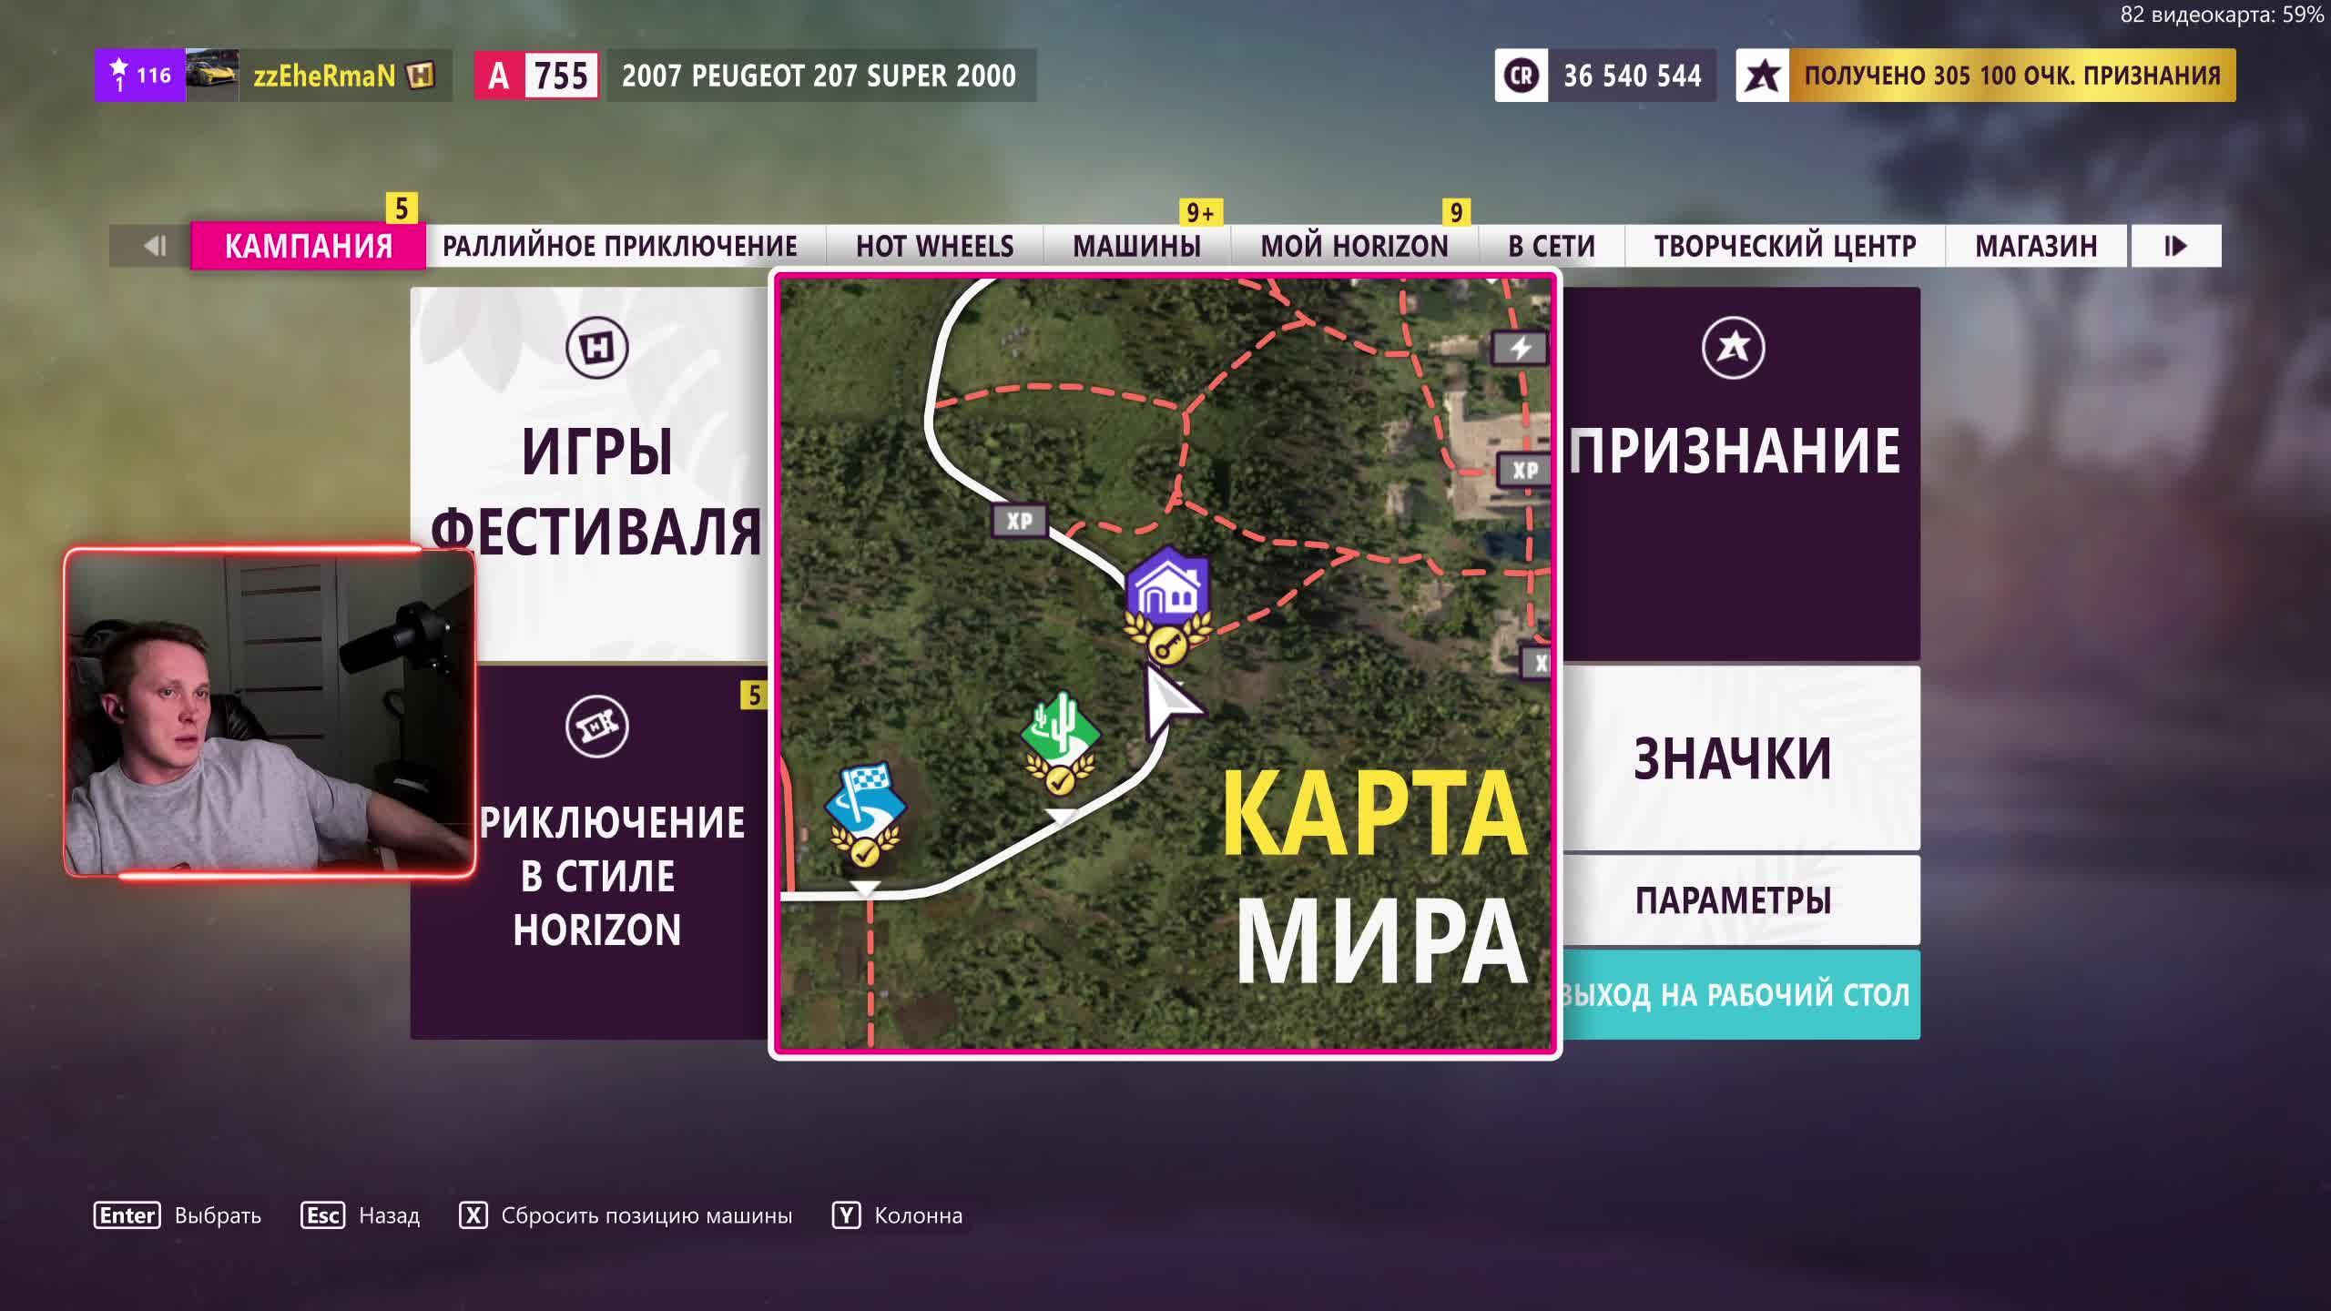Click Выход на рабочий стол button
2331x1311 pixels.
[1736, 994]
